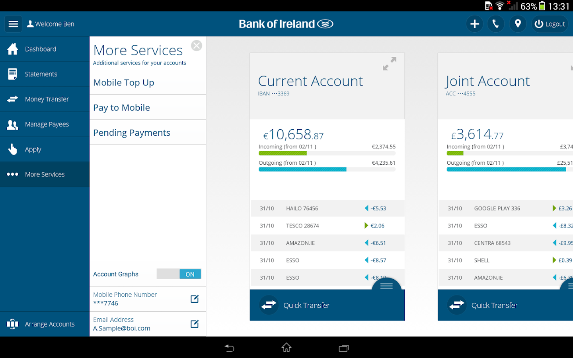View Pending Payments
573x358 pixels.
pos(148,132)
